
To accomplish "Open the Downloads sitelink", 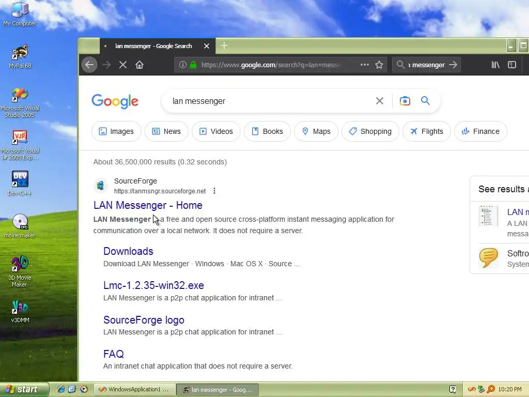I will [128, 251].
